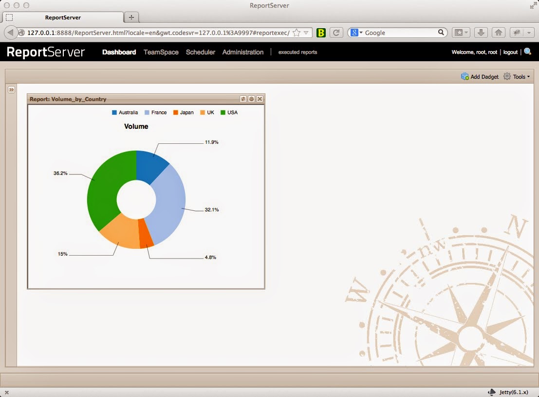Go to the Scheduler module
Image resolution: width=539 pixels, height=397 pixels.
coord(201,52)
